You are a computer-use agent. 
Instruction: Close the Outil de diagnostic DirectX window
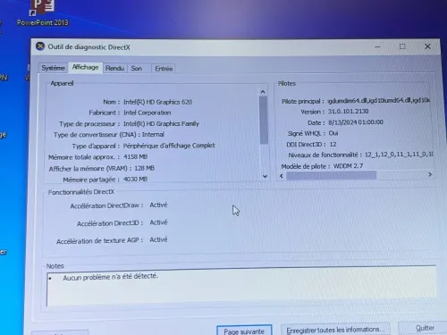(427, 46)
